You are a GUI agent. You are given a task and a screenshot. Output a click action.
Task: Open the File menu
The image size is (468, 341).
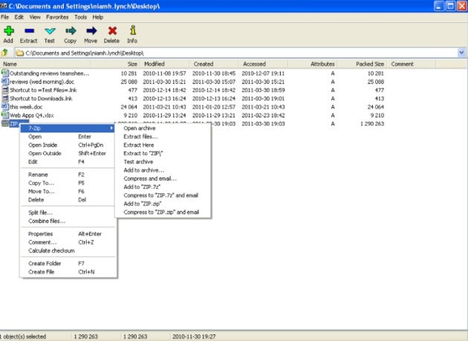coord(6,16)
